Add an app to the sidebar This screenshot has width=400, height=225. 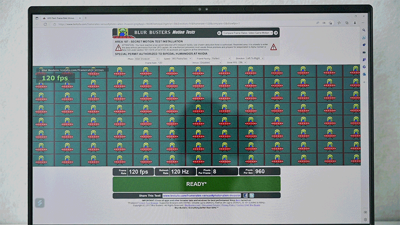364,82
